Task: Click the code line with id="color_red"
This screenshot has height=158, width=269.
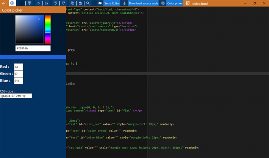Action: (x=120, y=124)
